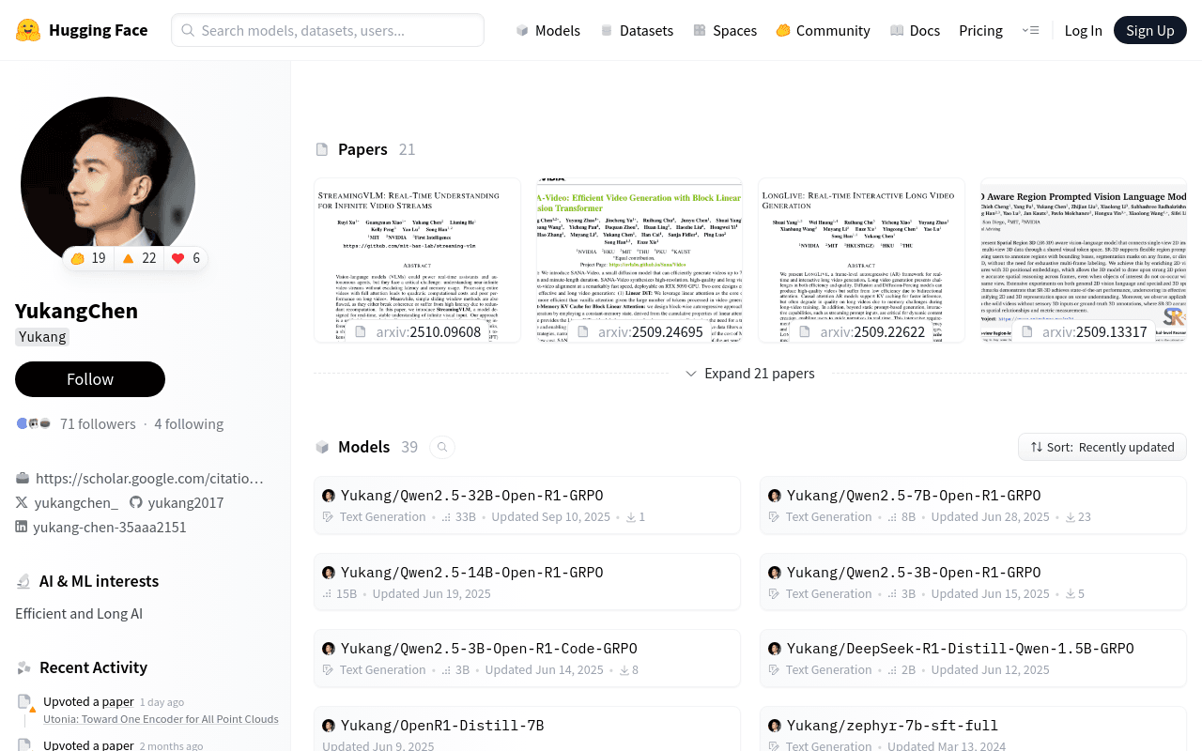Click the magnifier icon beside Models 39
The width and height of the screenshot is (1202, 751).
coord(442,447)
